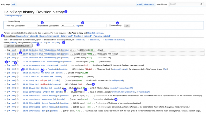Select radio button for 20:47, 5 June 2012 revision

point(18,76)
